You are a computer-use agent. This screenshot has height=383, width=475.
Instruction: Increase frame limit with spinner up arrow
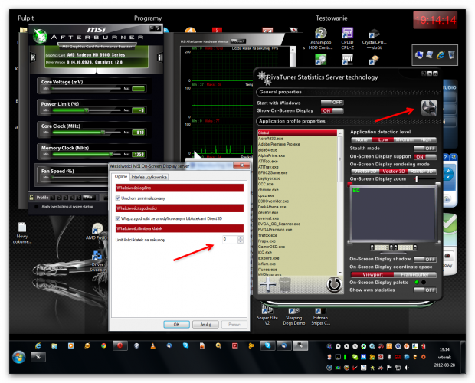point(240,237)
